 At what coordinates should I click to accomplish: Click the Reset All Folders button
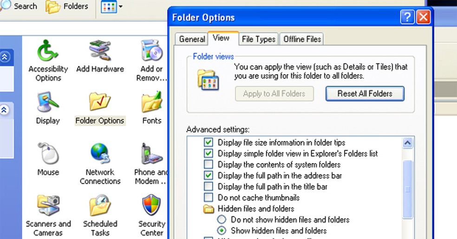(365, 94)
